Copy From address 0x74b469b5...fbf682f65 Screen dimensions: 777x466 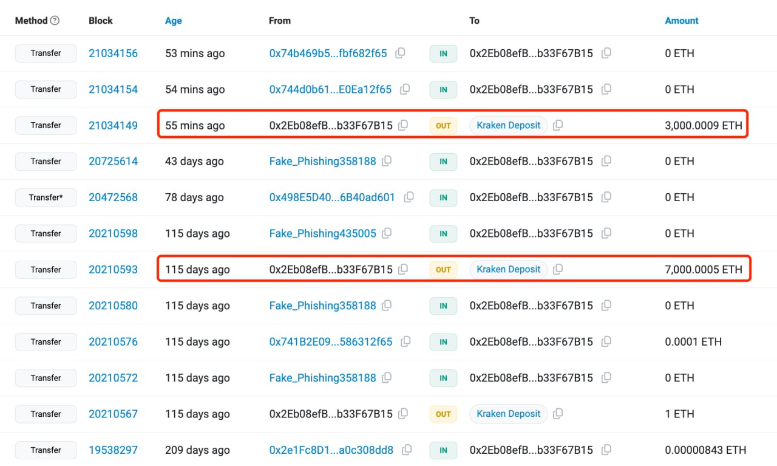(400, 53)
